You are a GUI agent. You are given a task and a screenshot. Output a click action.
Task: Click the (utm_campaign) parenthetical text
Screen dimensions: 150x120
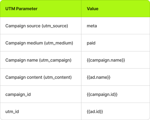[55, 60]
